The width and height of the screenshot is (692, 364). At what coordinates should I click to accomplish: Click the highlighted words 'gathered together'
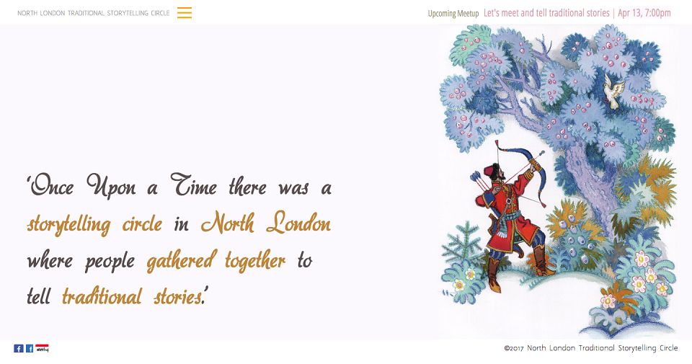[x=216, y=260]
